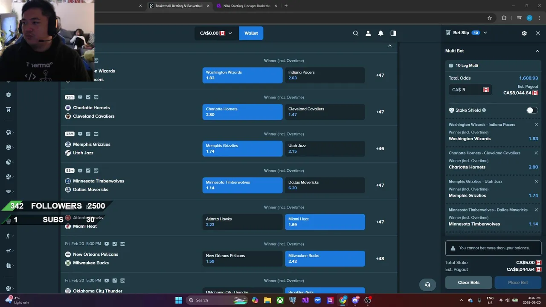Open stats chart icon for Memphis Grizzlies game
Viewport: 546px width, 307px height.
(88, 134)
